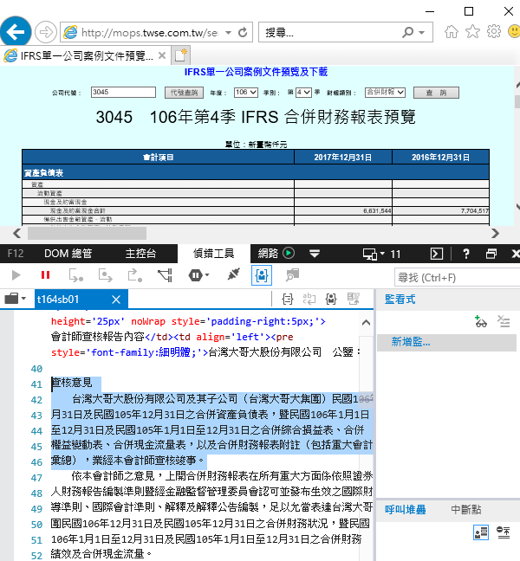The height and width of the screenshot is (561, 520).
Task: Click the disconnect debugger plug icon
Action: [x=233, y=274]
